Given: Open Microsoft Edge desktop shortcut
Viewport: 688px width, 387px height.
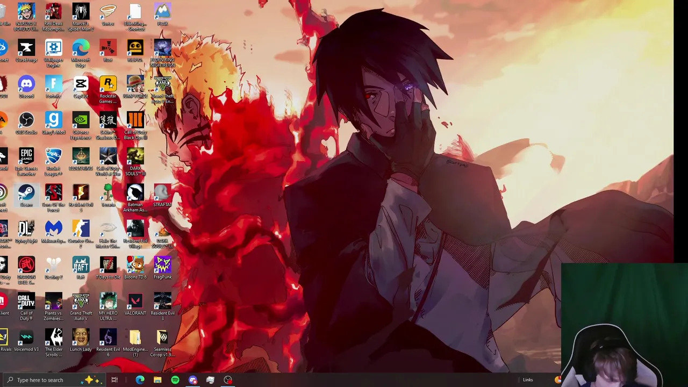Looking at the screenshot, I should [x=81, y=53].
